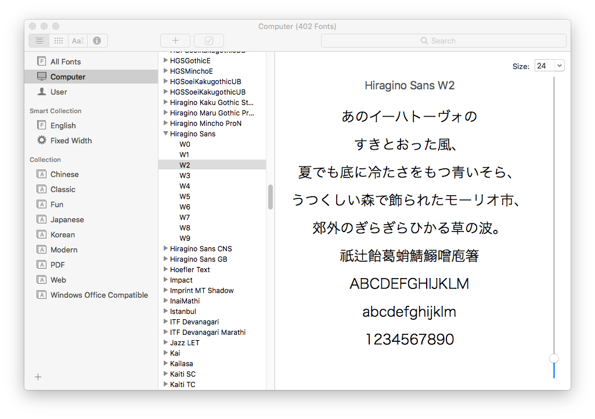Expand the Kailasa font family
The width and height of the screenshot is (595, 419).
point(165,363)
